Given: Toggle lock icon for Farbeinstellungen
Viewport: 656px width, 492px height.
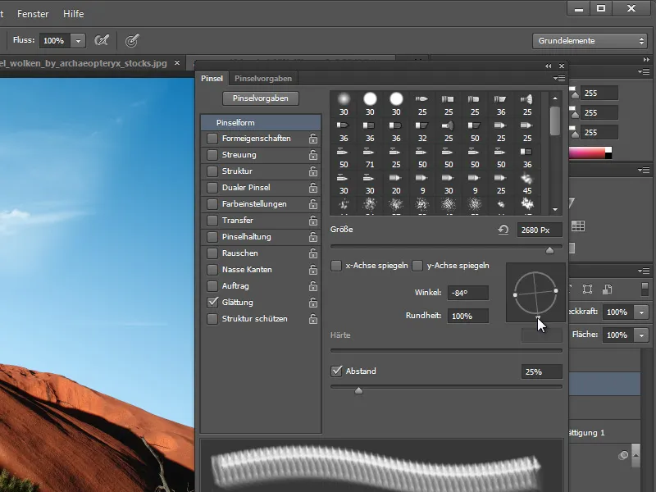Looking at the screenshot, I should (x=313, y=204).
